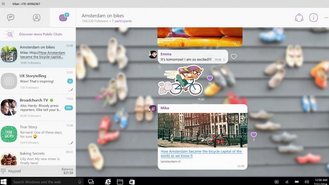Click the Mike sender name
329x185 pixels.
[x=164, y=108]
